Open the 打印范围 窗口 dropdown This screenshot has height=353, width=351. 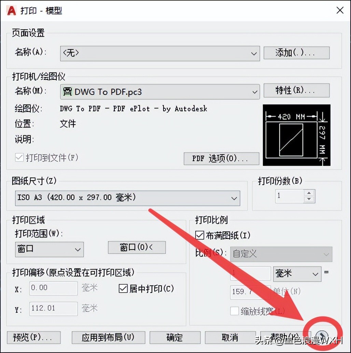(49, 250)
